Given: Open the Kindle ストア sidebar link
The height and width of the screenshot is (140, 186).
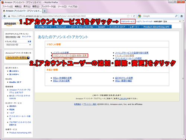Looking at the screenshot, I should point(15,82).
